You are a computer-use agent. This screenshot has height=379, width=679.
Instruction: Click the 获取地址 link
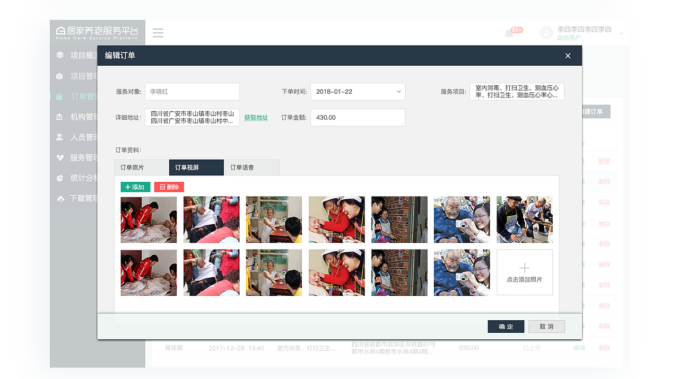coord(256,118)
